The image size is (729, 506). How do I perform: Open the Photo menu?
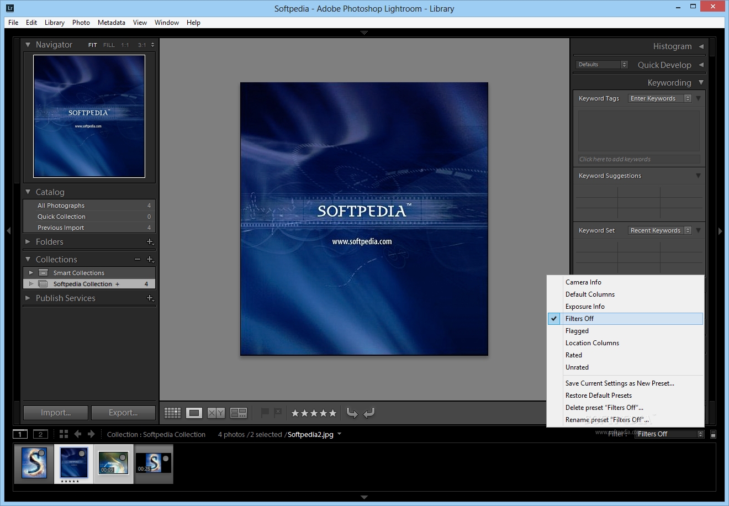click(81, 23)
